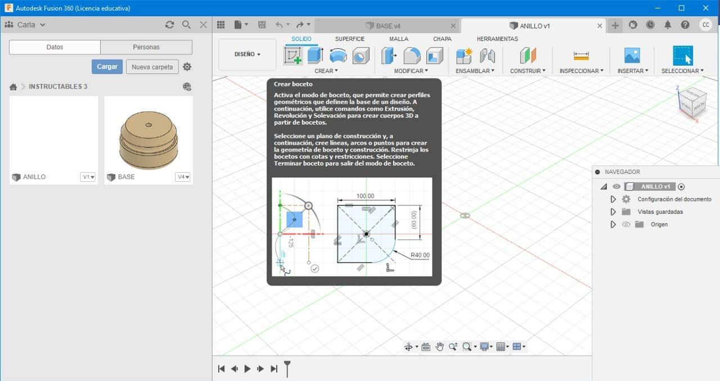Screen dimensions: 720x381
Task: Switch to the SUPERFICIE tab
Action: pyautogui.click(x=350, y=39)
